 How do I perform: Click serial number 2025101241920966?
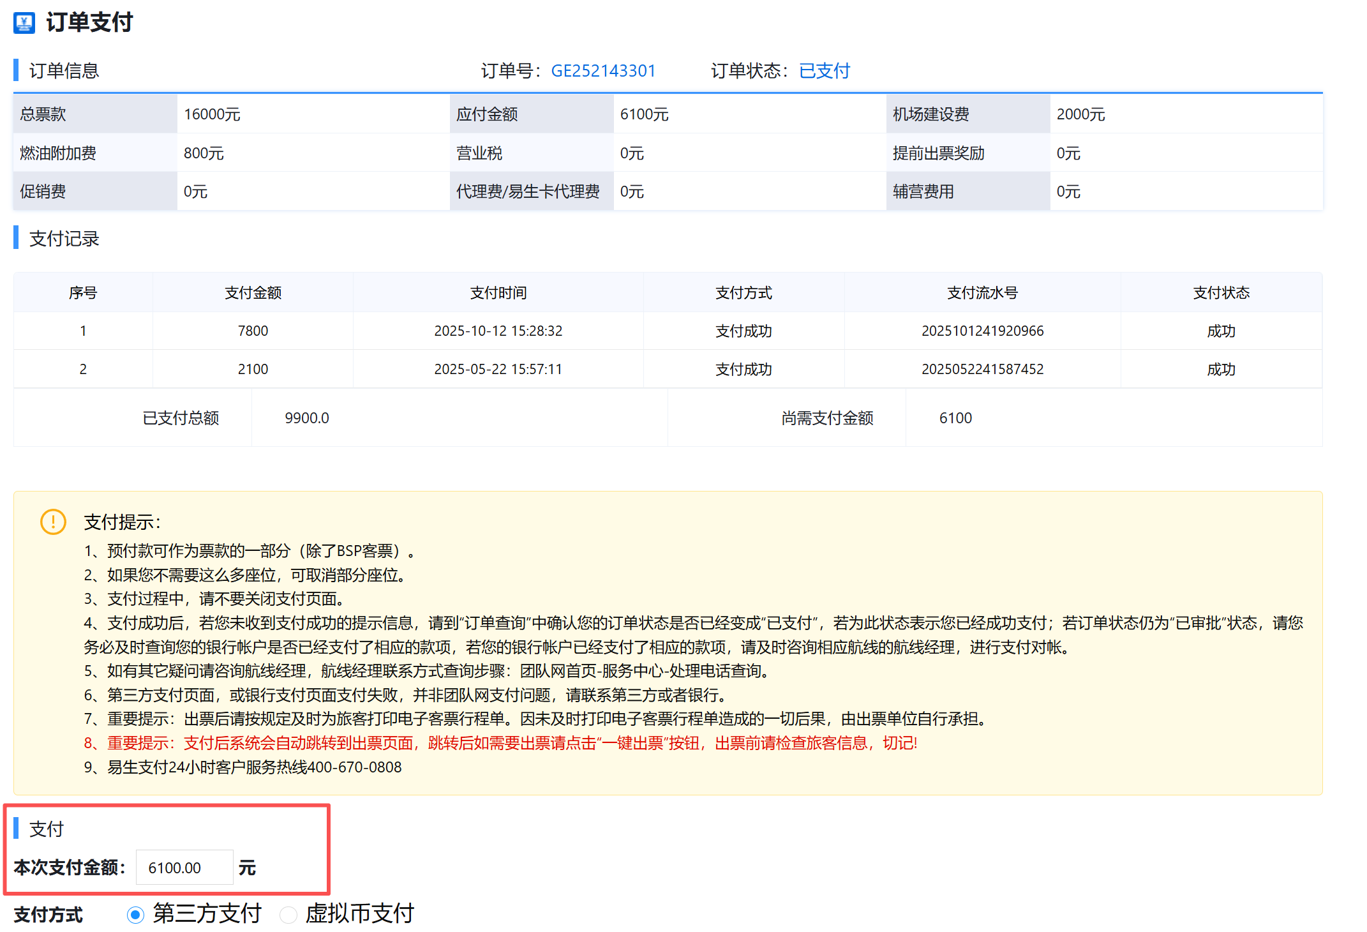coord(982,331)
